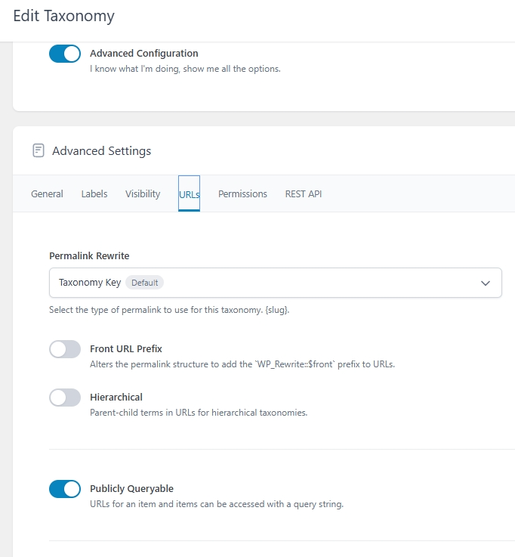The image size is (515, 557).
Task: Click the Front URL Prefix label
Action: tap(125, 349)
